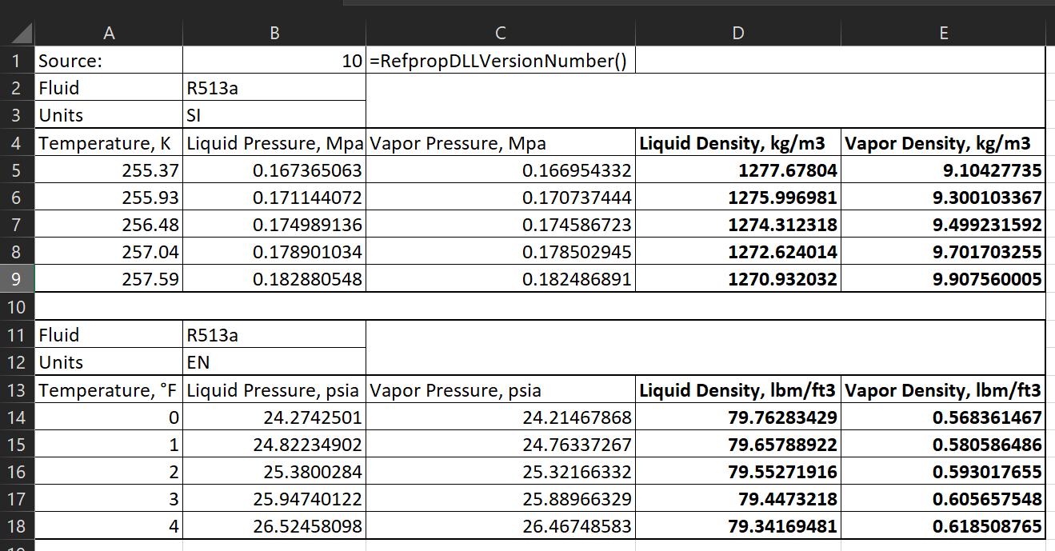Click liquid density value 1272.624014
1055x551 pixels.
tap(738, 252)
